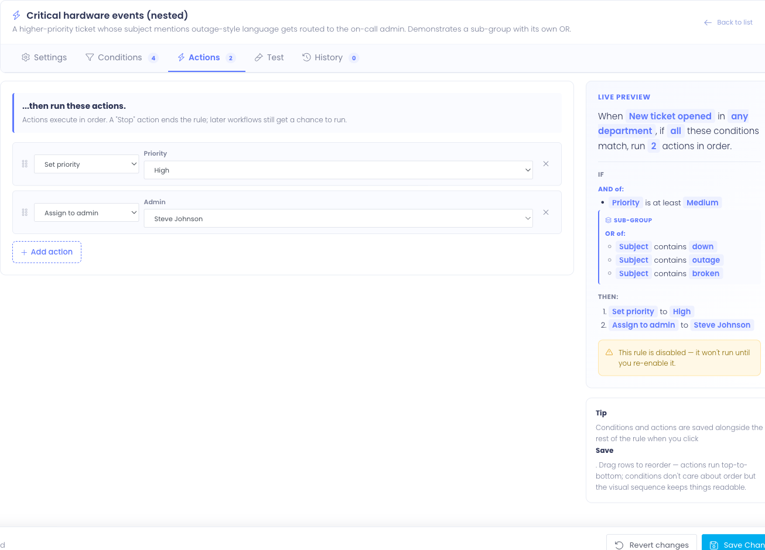Click the Medium chip in preview

click(702, 202)
